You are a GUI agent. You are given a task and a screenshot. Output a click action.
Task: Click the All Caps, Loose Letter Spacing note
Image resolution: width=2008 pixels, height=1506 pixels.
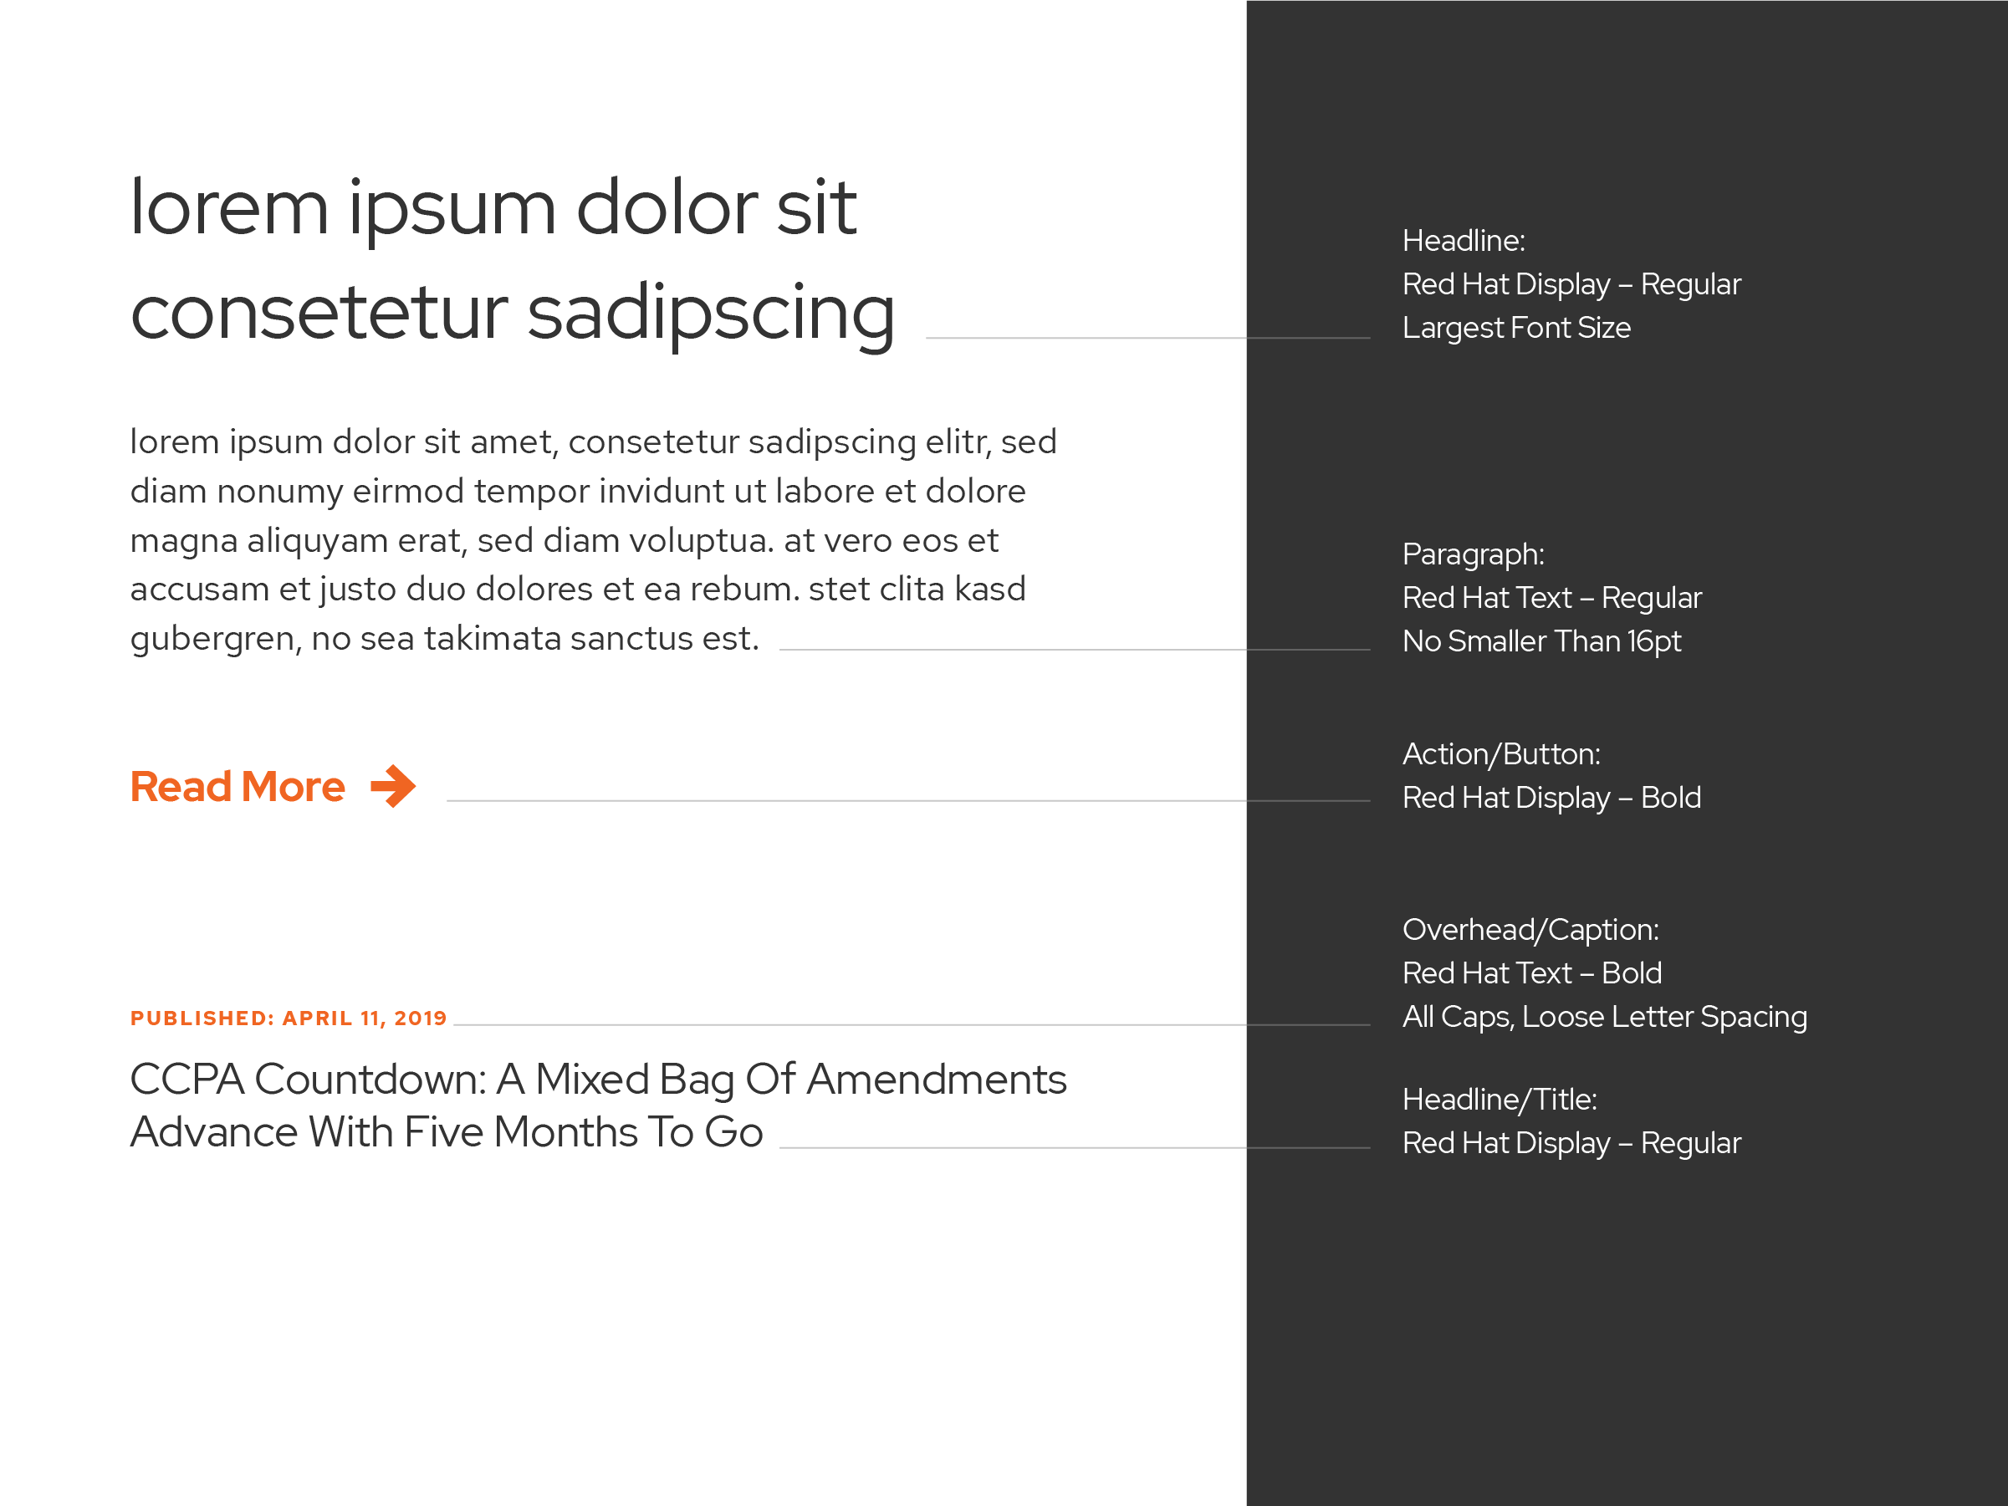pos(1604,1017)
